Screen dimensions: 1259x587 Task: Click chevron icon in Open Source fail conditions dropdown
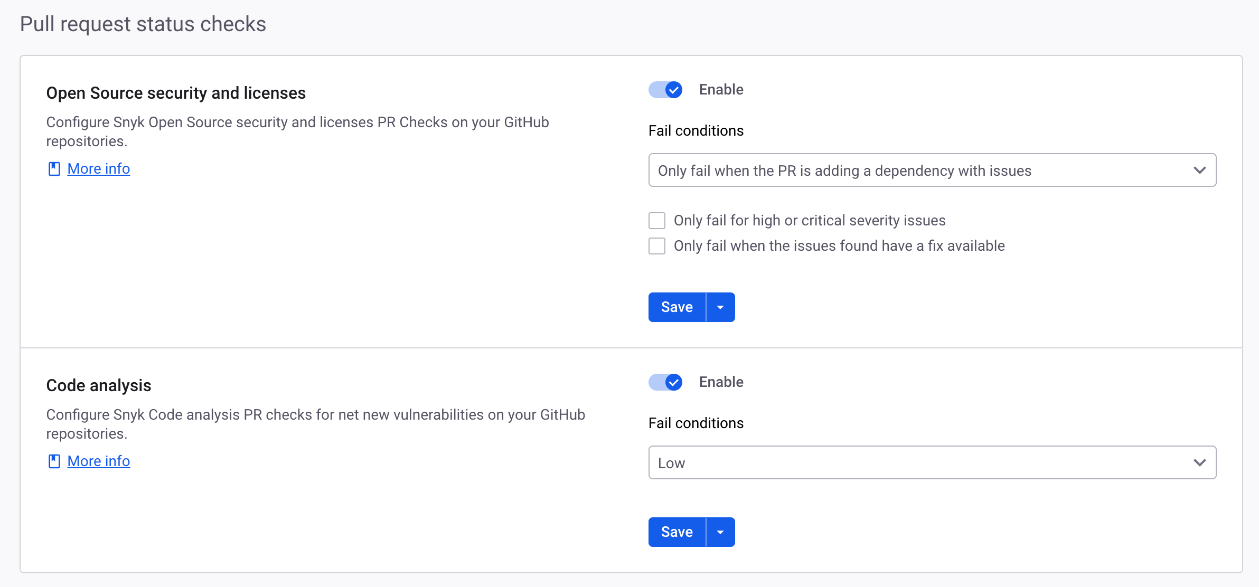pos(1199,171)
